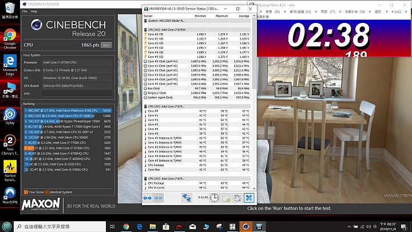Screen dimensions: 412x232
Task: Select the Ring/LLC Clock sensor row
Action: [197, 93]
